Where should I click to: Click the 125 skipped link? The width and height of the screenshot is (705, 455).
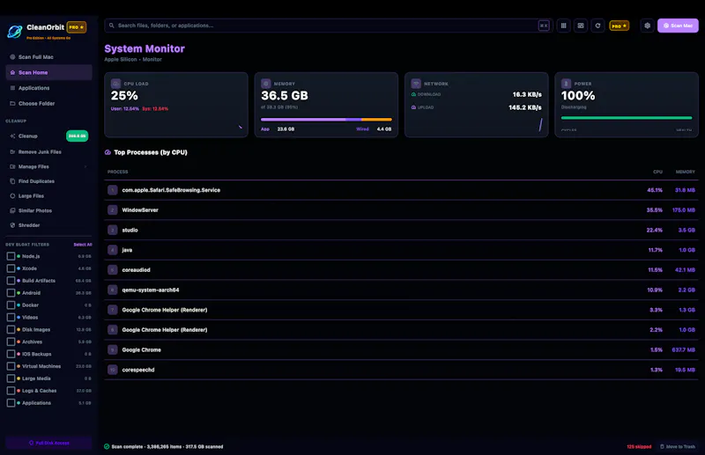(x=639, y=446)
